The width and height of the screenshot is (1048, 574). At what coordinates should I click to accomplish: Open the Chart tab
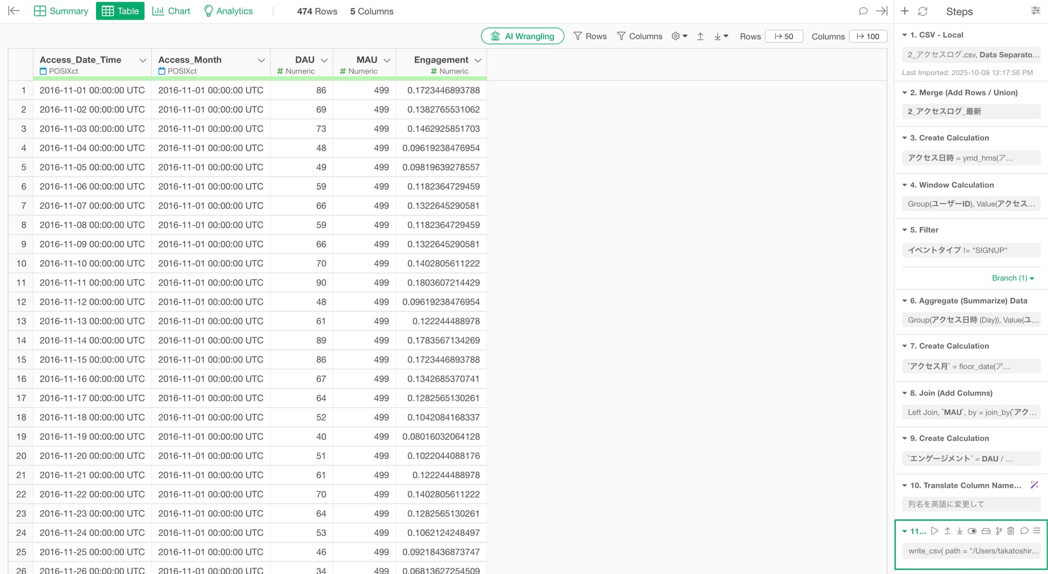[171, 11]
